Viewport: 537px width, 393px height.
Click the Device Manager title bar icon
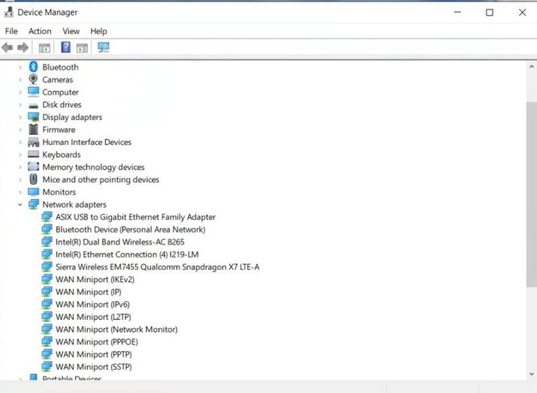(8, 12)
